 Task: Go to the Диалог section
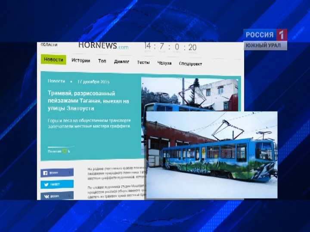tap(121, 61)
